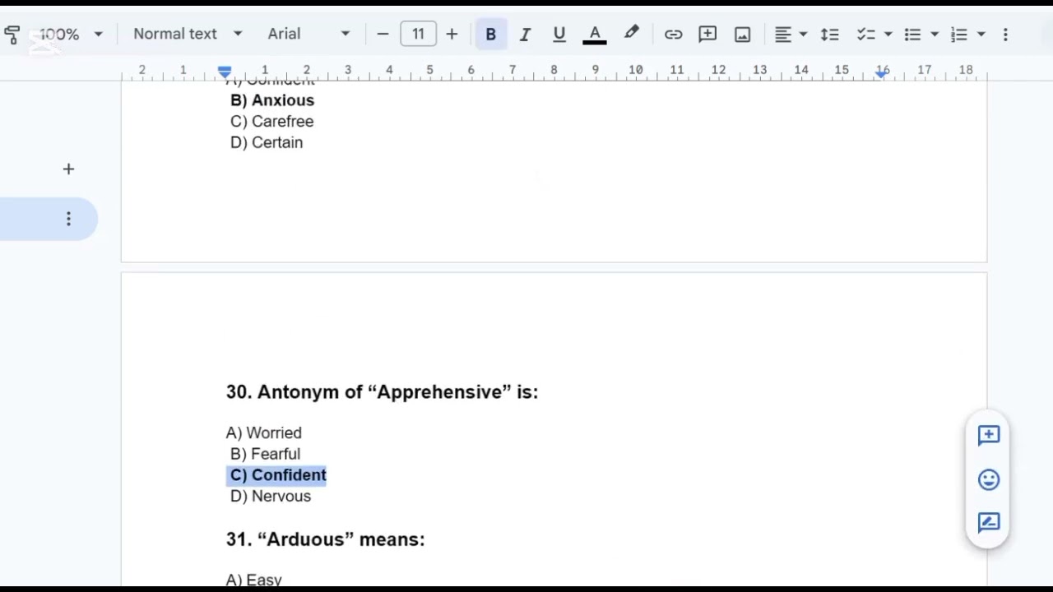Viewport: 1053px width, 592px height.
Task: Click the Add emoji reaction button
Action: [989, 479]
